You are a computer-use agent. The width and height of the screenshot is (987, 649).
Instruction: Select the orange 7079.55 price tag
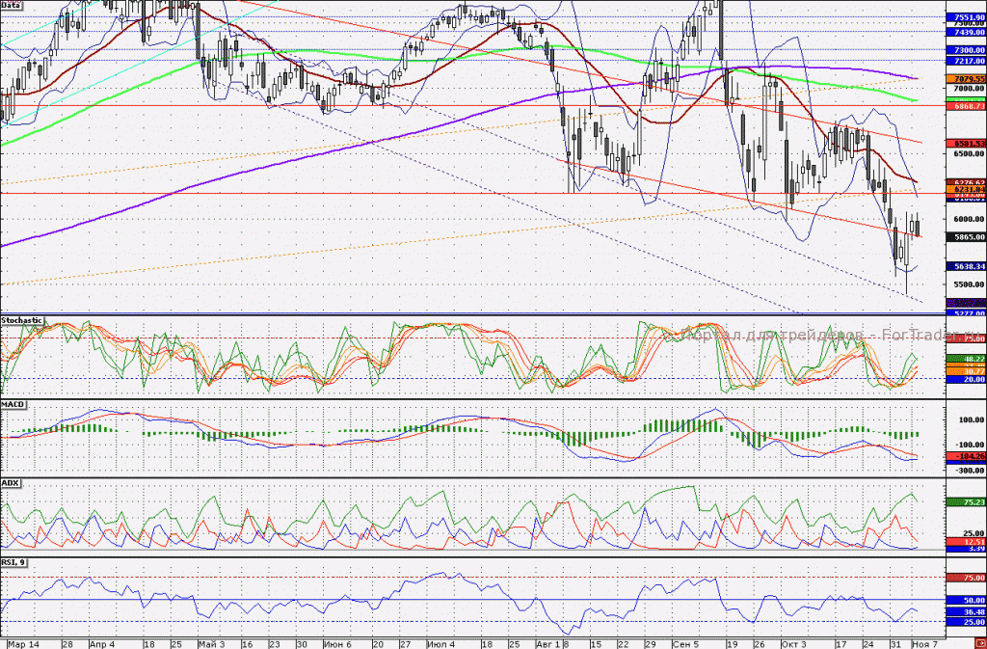point(966,79)
